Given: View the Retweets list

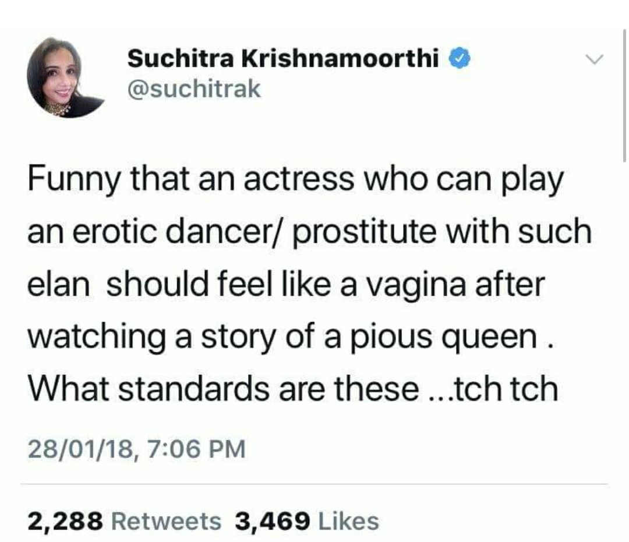Looking at the screenshot, I should [165, 520].
